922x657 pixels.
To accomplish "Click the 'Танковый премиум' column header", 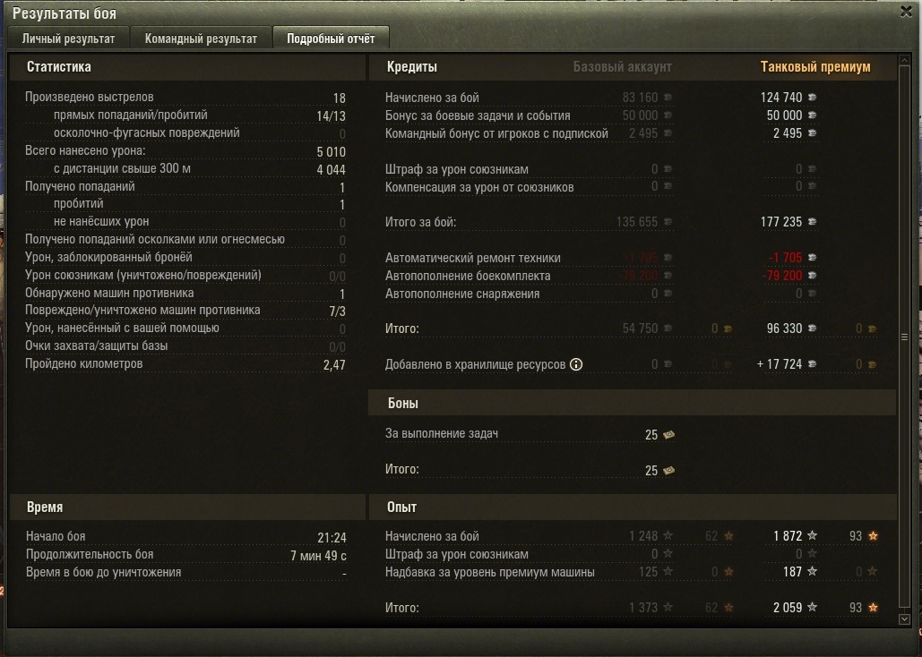I will click(815, 67).
